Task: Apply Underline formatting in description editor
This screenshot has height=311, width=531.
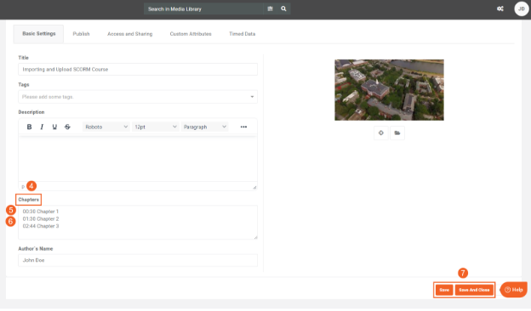Action: 54,127
